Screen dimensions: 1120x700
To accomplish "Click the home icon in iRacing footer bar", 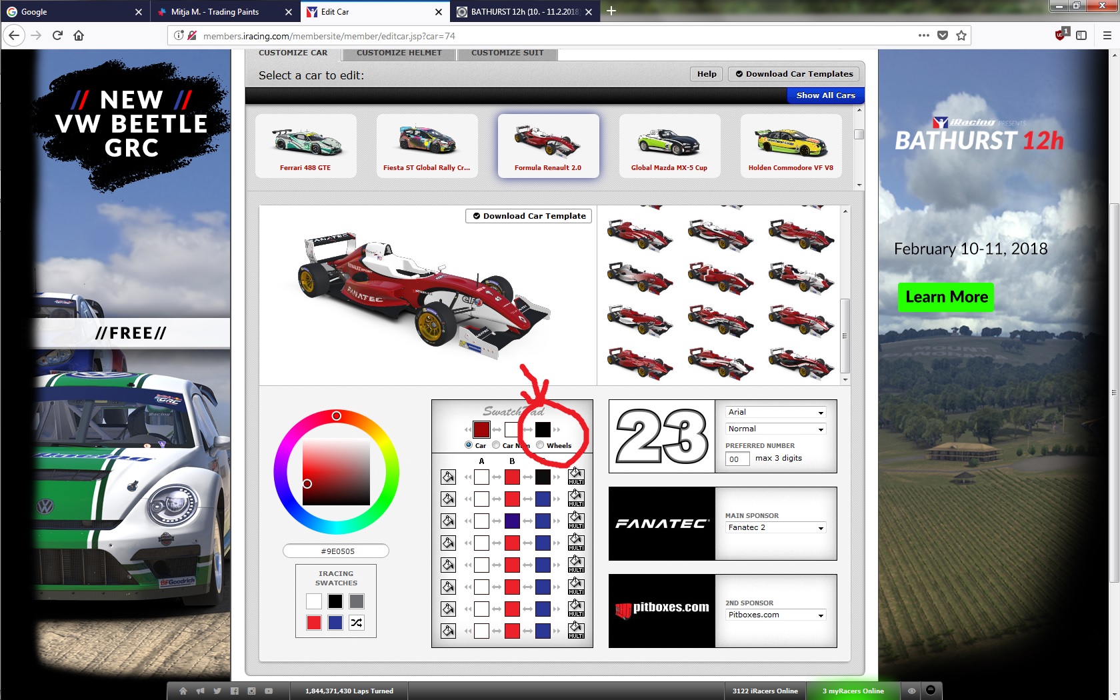I will pos(183,691).
